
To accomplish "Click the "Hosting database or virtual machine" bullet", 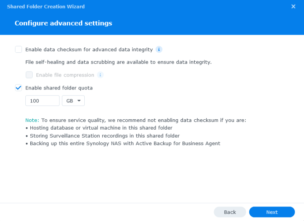I will (99, 128).
